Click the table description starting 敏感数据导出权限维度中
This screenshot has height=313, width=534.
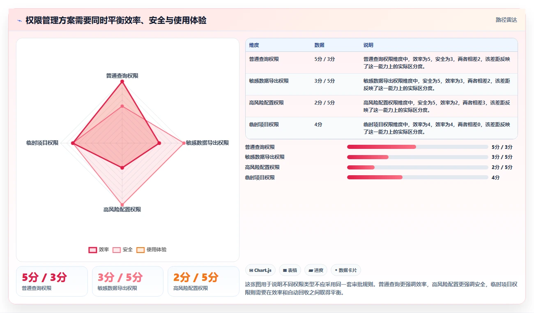(x=437, y=84)
